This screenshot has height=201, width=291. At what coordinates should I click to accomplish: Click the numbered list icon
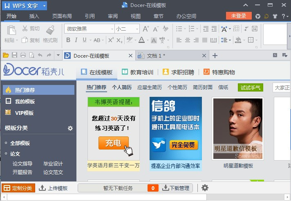(191, 29)
